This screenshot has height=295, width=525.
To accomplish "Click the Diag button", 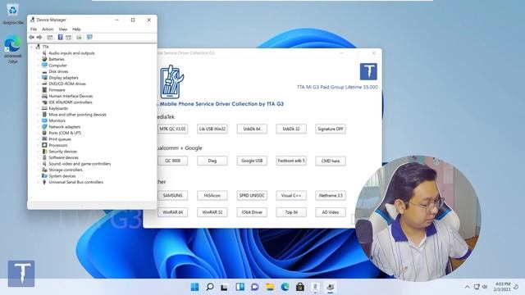I will click(212, 161).
